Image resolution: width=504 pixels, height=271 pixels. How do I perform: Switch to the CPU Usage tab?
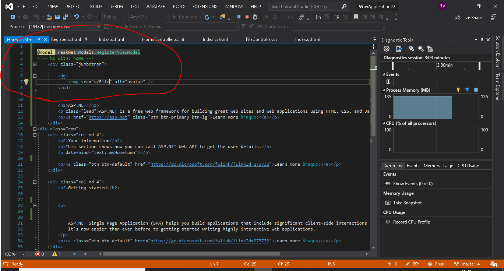coord(468,166)
